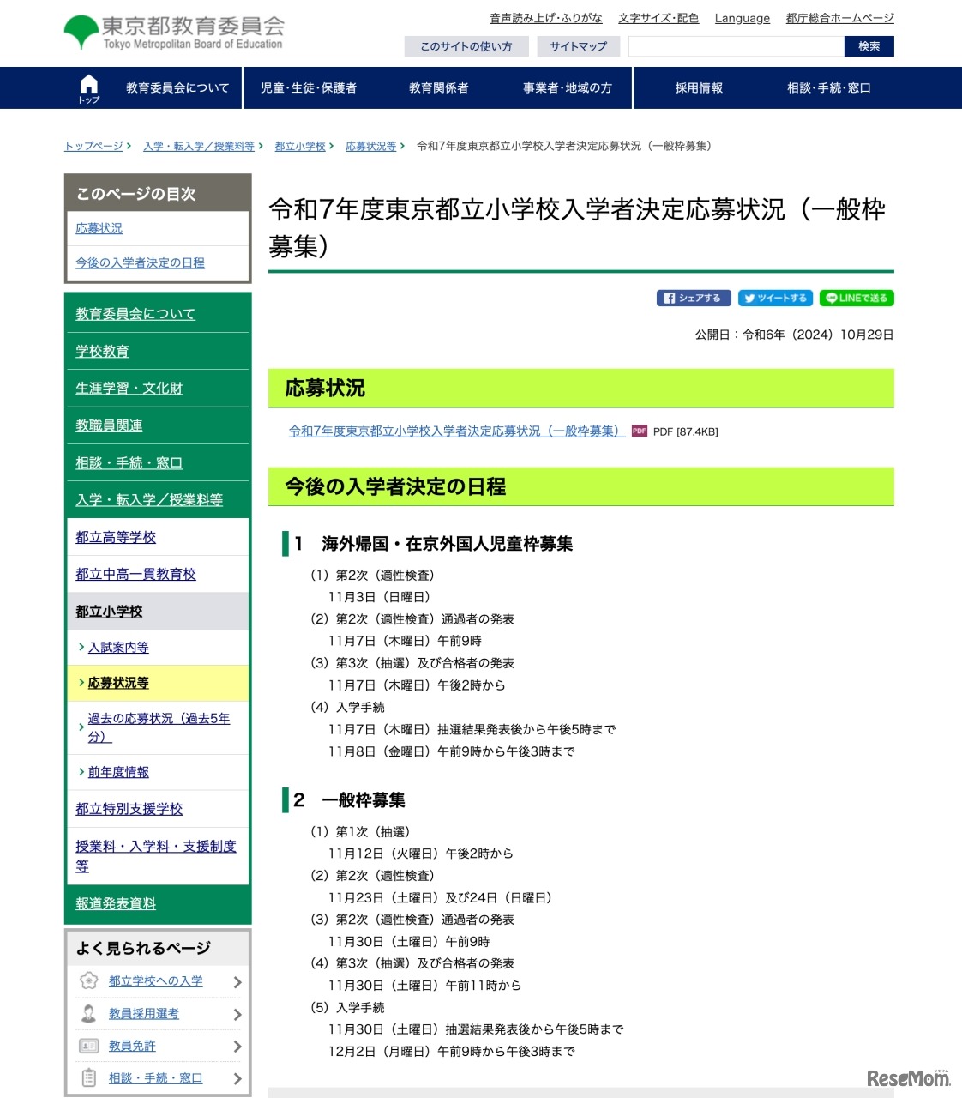Screen dimensions: 962x1098
Task: Select the home (トップ) icon in navigation
Action: [x=89, y=87]
